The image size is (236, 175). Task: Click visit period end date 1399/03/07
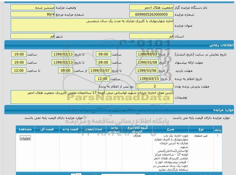(100, 70)
